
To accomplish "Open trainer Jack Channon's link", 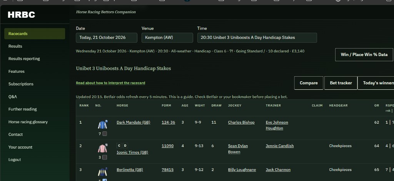I will coord(278,170).
